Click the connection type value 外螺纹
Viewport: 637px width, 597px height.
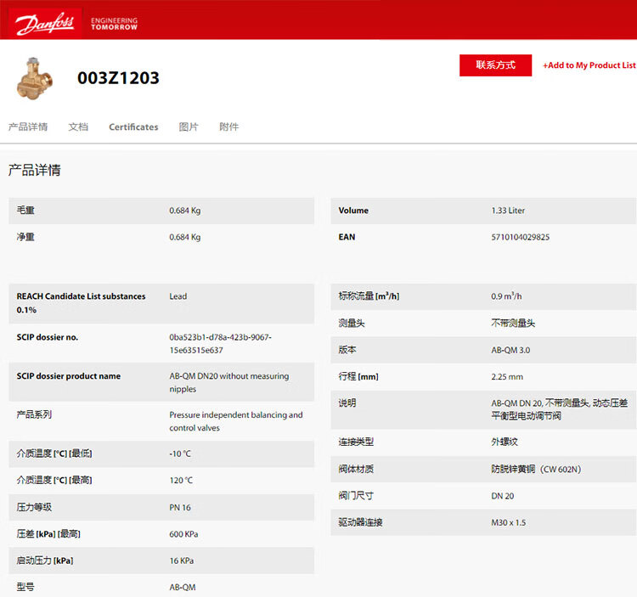pyautogui.click(x=505, y=442)
